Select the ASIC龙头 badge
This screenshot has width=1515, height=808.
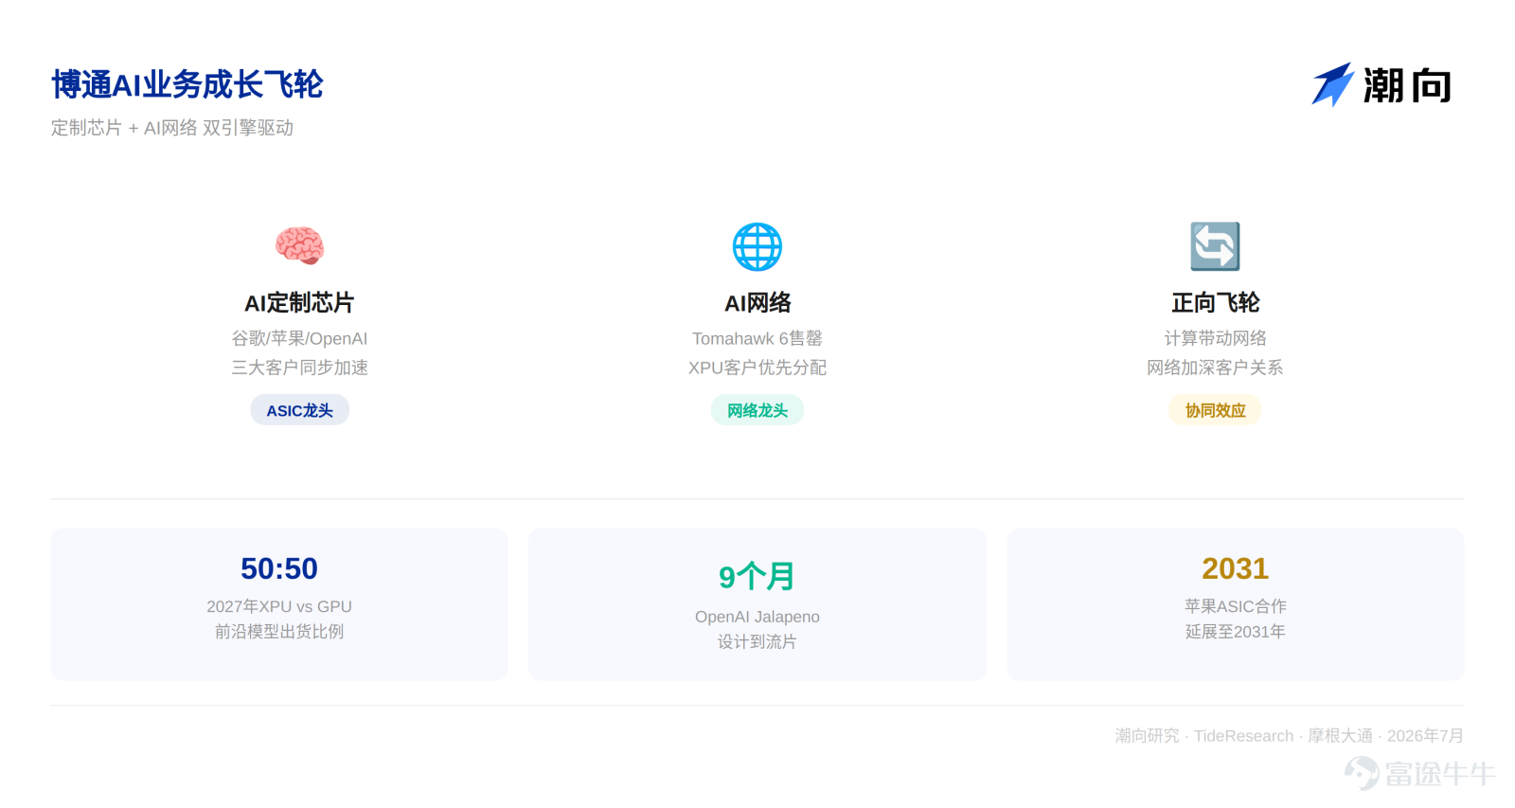pyautogui.click(x=299, y=410)
